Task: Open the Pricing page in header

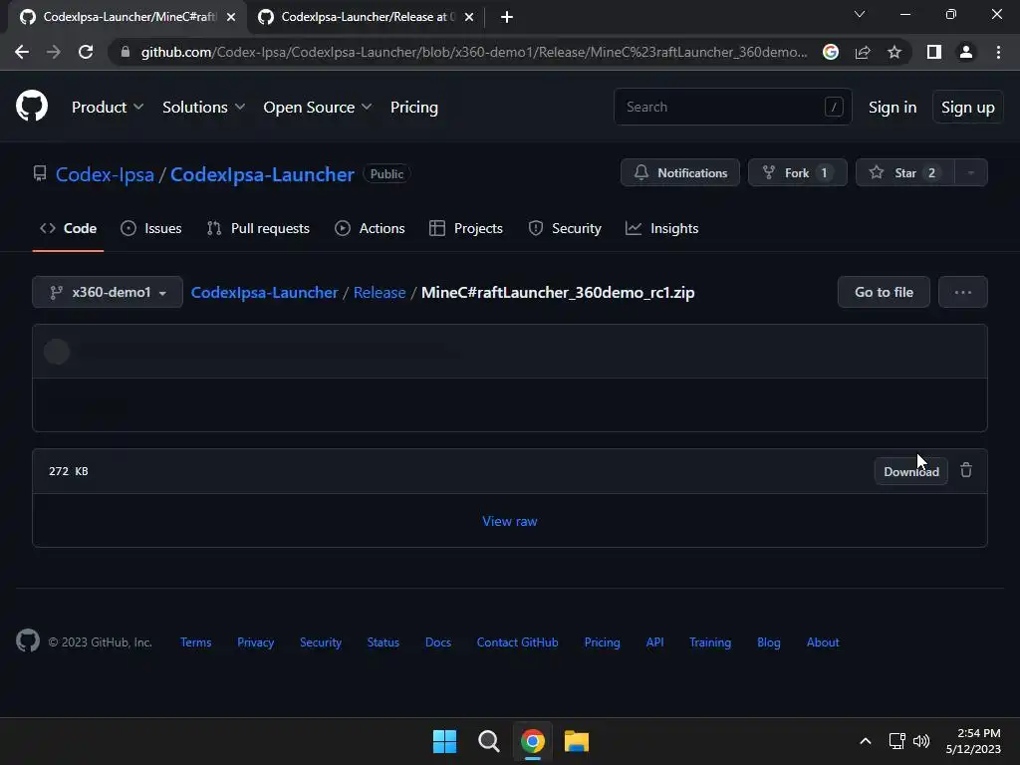Action: tap(413, 108)
